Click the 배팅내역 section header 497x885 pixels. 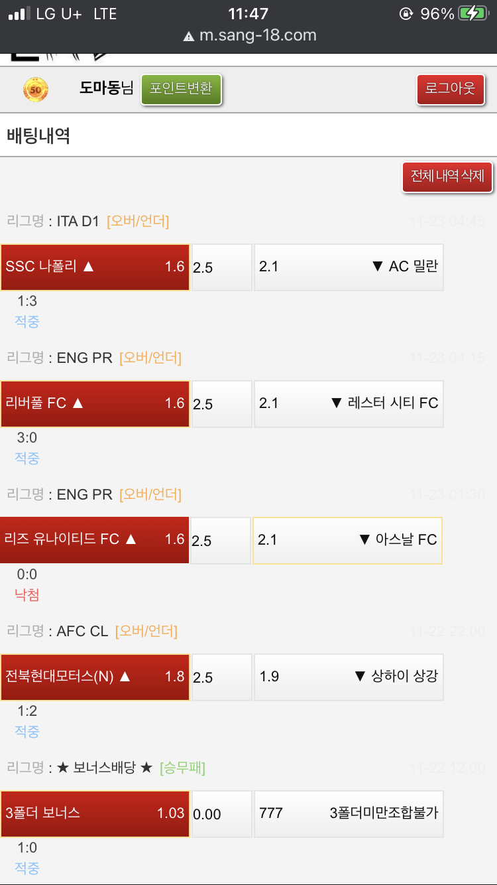[38, 136]
